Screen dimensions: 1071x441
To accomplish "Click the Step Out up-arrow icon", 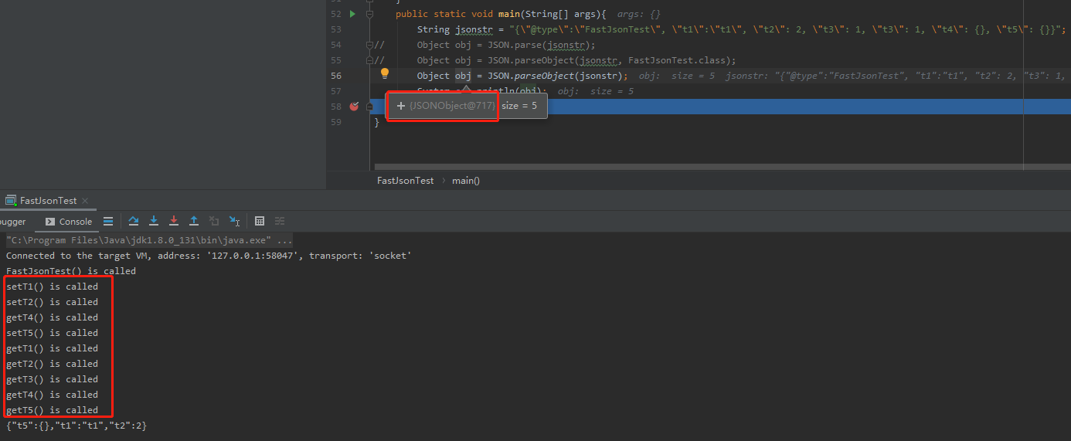I will [194, 221].
